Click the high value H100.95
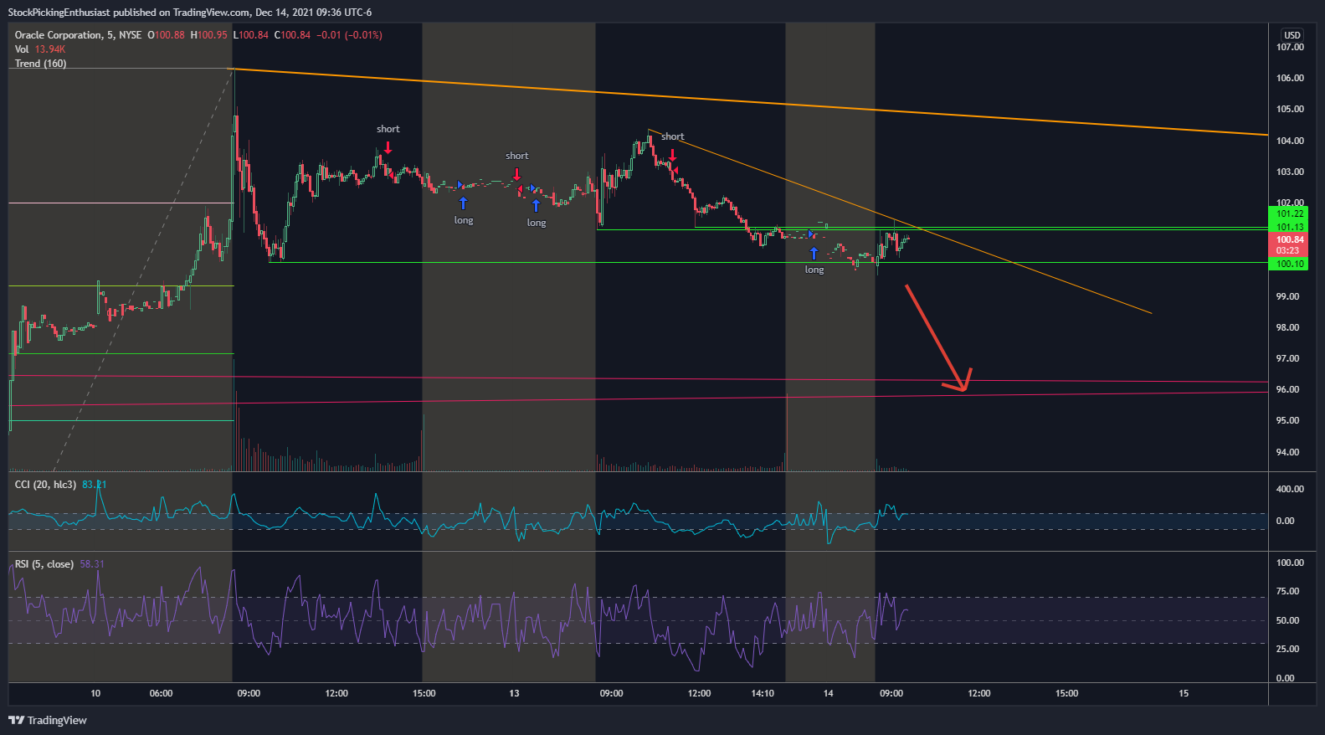Viewport: 1325px width, 735px height. [208, 35]
